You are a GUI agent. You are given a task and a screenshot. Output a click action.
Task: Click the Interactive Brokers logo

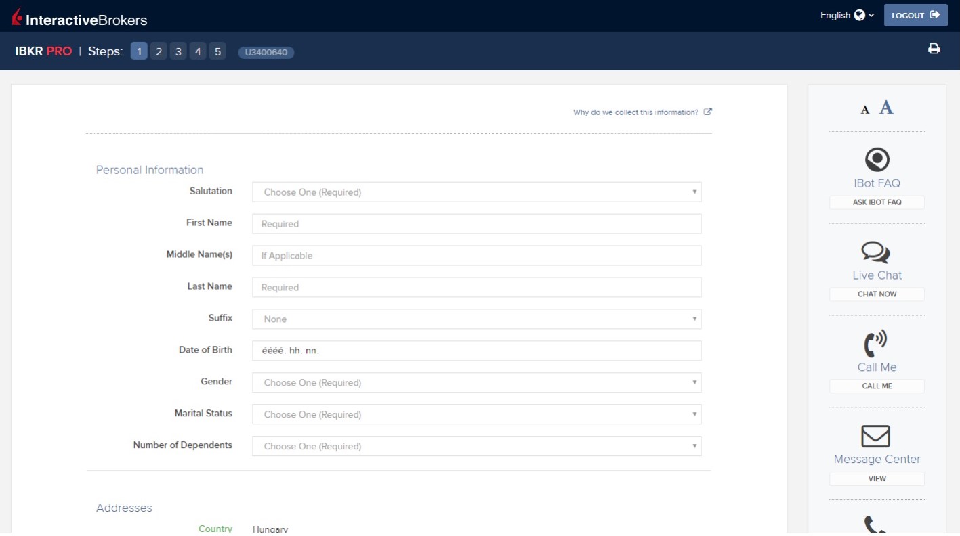click(79, 18)
